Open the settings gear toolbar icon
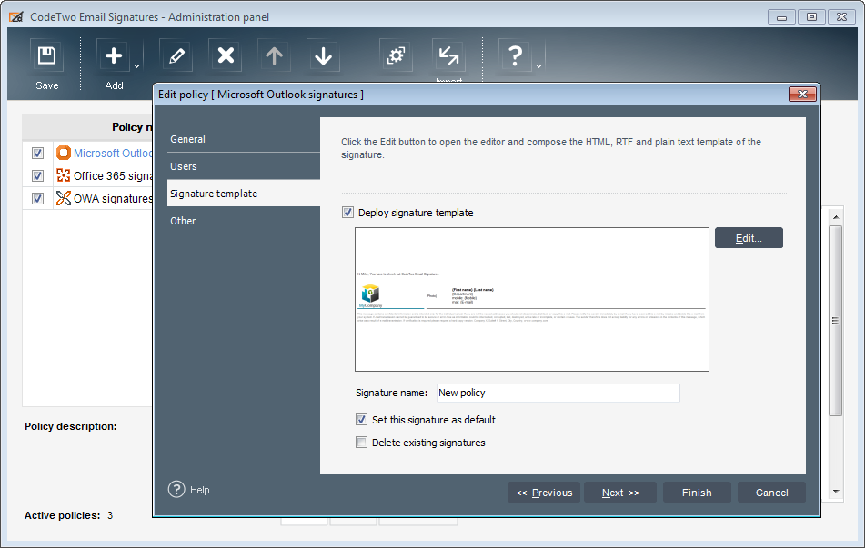 pyautogui.click(x=396, y=55)
